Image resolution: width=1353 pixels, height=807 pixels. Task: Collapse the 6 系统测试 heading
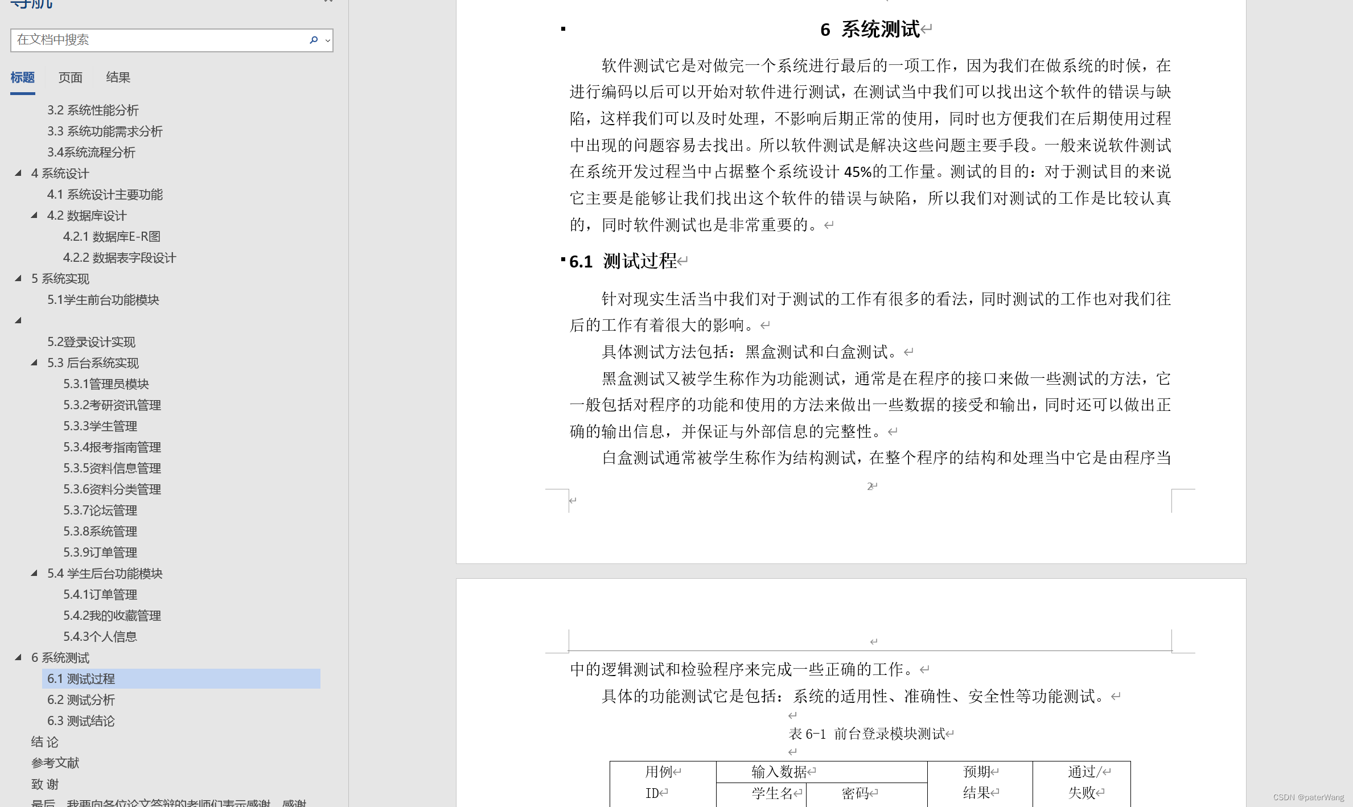[18, 657]
